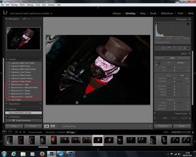Screen dimensions: 196x157
Task: Expand Smart Collections folder
Action: (x=10, y=120)
